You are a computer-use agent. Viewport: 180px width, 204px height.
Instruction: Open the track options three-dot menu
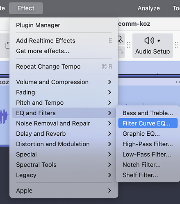coord(178,82)
